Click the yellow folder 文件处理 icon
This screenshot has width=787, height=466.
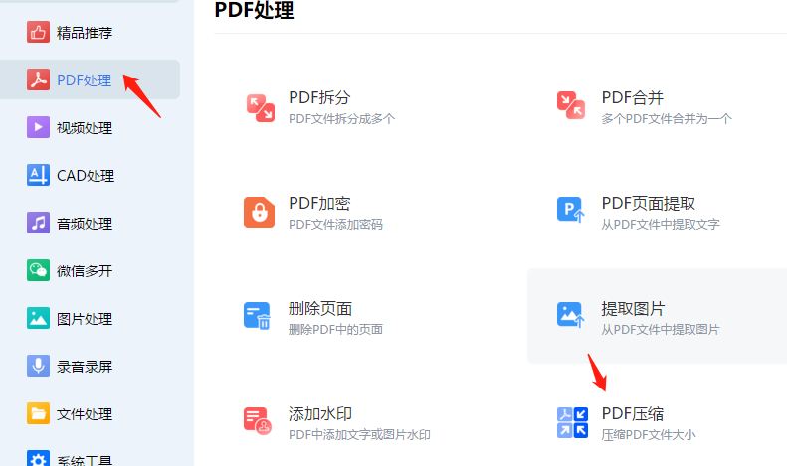click(38, 414)
